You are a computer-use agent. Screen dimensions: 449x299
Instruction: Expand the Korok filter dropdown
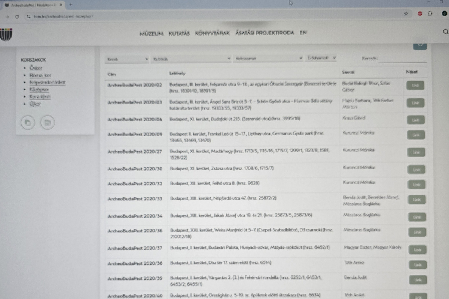coord(127,59)
